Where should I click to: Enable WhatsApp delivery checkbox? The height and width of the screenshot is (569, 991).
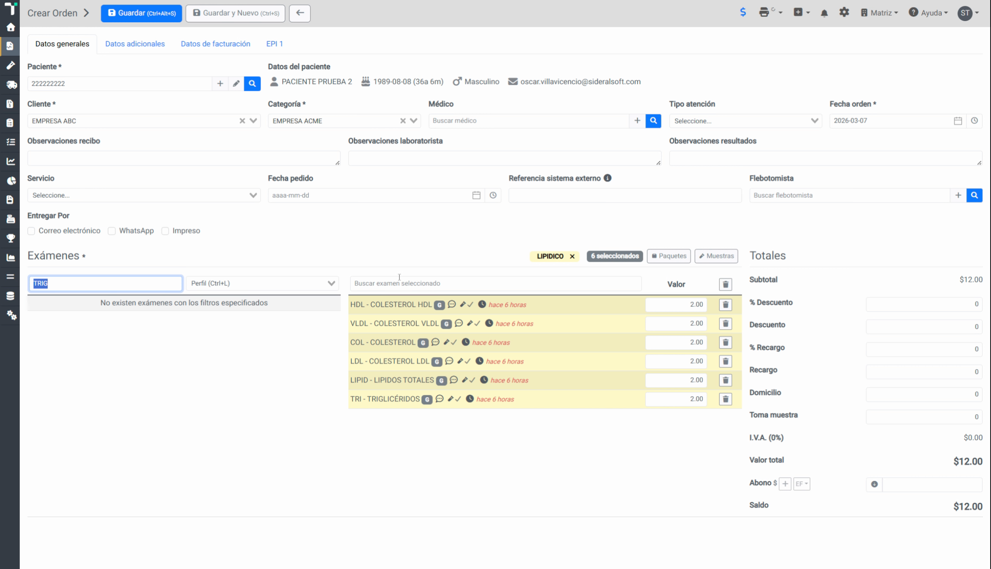coord(112,231)
